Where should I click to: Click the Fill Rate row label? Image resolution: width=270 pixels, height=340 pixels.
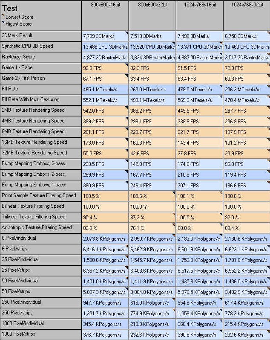pos(41,89)
